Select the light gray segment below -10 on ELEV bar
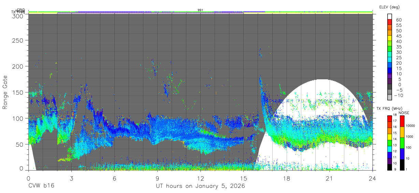This screenshot has height=193, width=419. 390,98
